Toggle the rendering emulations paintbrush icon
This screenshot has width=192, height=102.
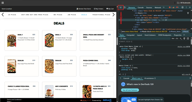pos(184,38)
